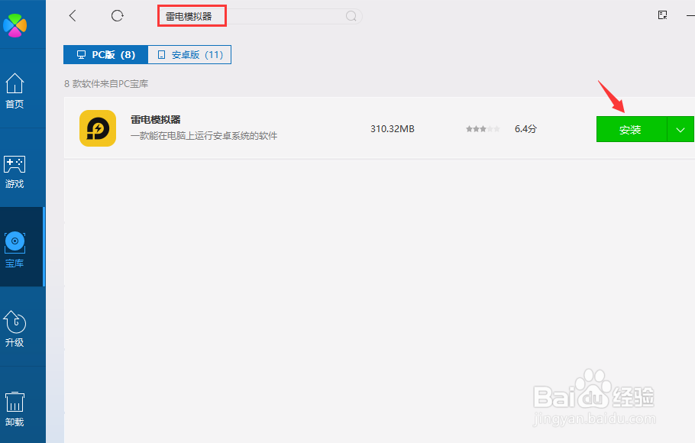Screen dimensions: 695x443
Task: Click the colorful software manager logo
Action: (x=15, y=25)
